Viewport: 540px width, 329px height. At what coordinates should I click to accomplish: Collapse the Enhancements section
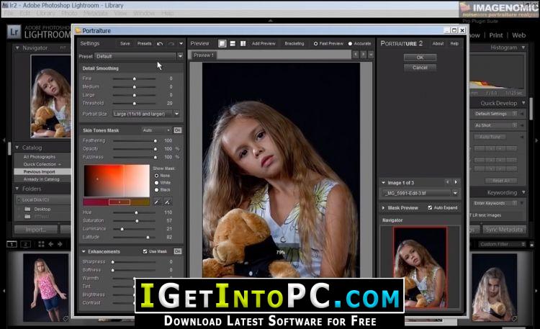click(84, 251)
